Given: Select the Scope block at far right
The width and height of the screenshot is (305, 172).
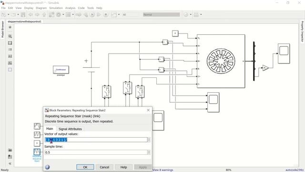Looking at the screenshot, I should click(x=284, y=54).
